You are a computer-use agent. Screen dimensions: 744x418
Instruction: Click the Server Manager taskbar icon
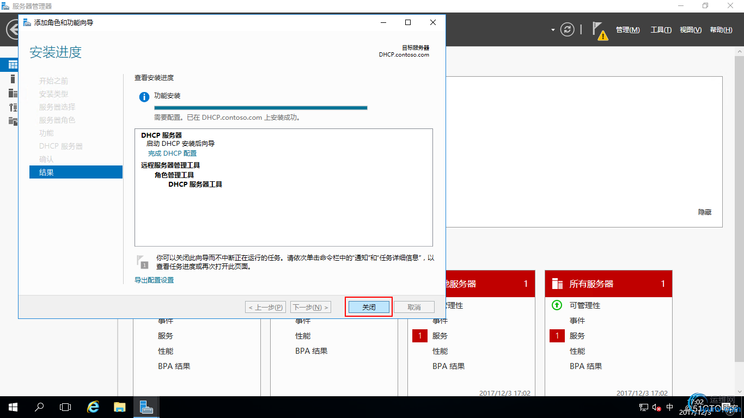(146, 407)
